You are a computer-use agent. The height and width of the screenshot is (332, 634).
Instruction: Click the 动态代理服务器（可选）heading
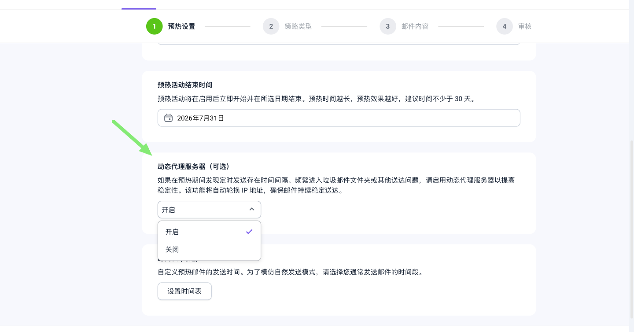(194, 166)
